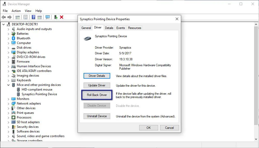
Task: Click the HID-compliant mouse device icon
Action: 18,89
